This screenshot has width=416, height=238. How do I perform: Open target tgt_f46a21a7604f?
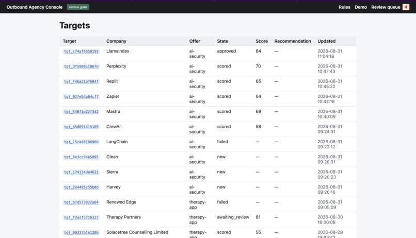pyautogui.click(x=81, y=81)
